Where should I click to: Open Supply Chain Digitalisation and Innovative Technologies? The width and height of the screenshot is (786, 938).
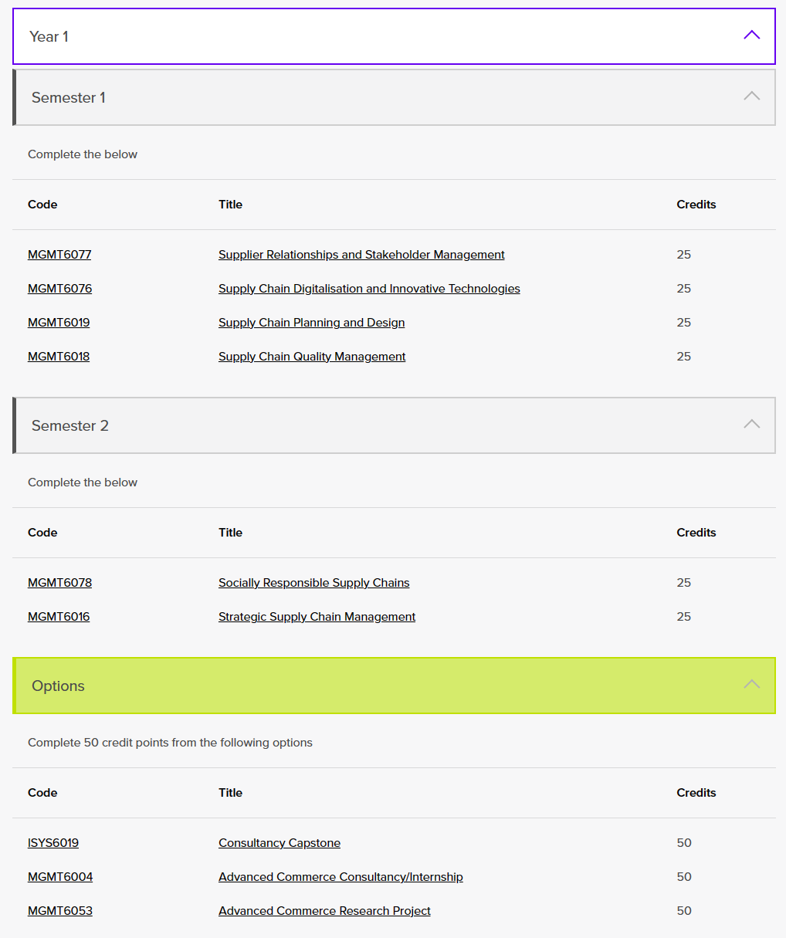[x=369, y=289]
